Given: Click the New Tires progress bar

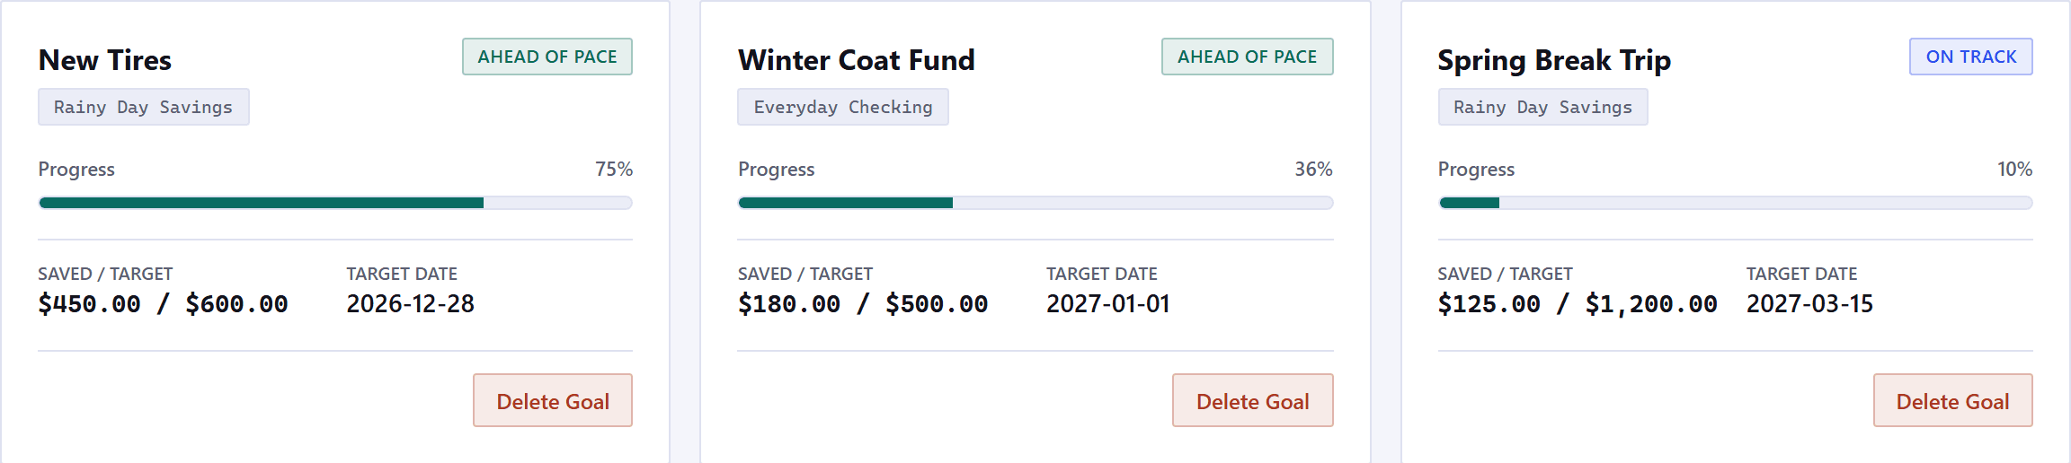Looking at the screenshot, I should [335, 203].
